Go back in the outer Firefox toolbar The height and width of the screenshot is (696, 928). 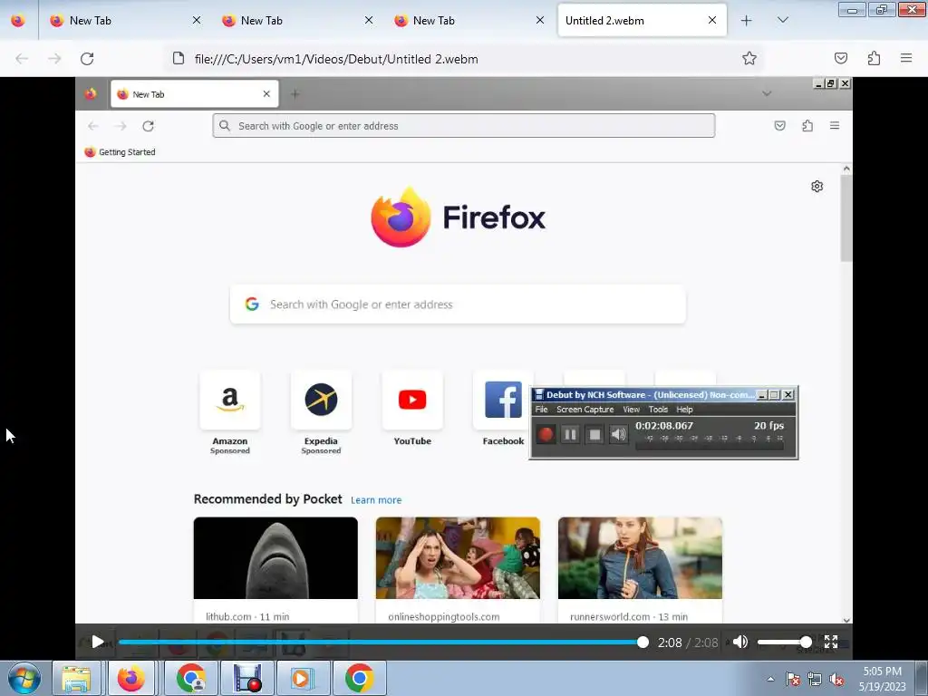coord(22,59)
